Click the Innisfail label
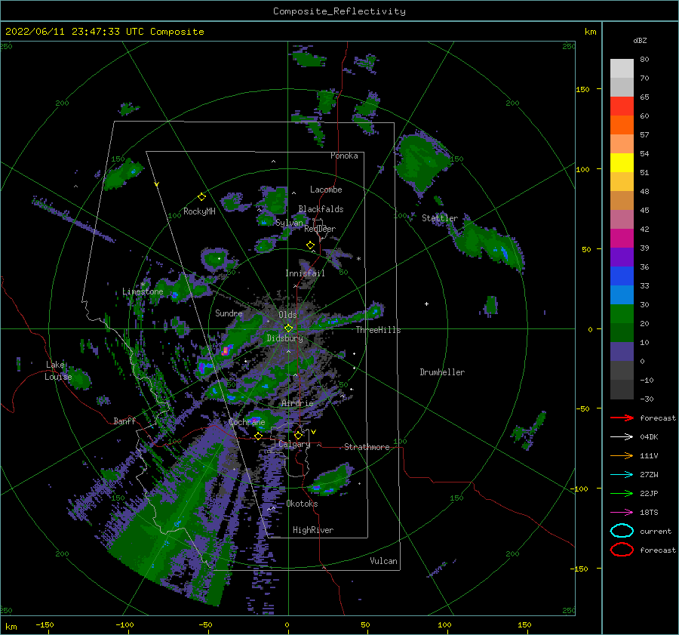This screenshot has height=635, width=679. pos(305,273)
